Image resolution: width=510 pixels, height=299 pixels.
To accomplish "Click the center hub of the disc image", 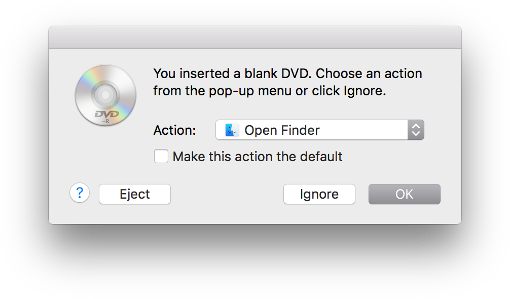I will [105, 95].
